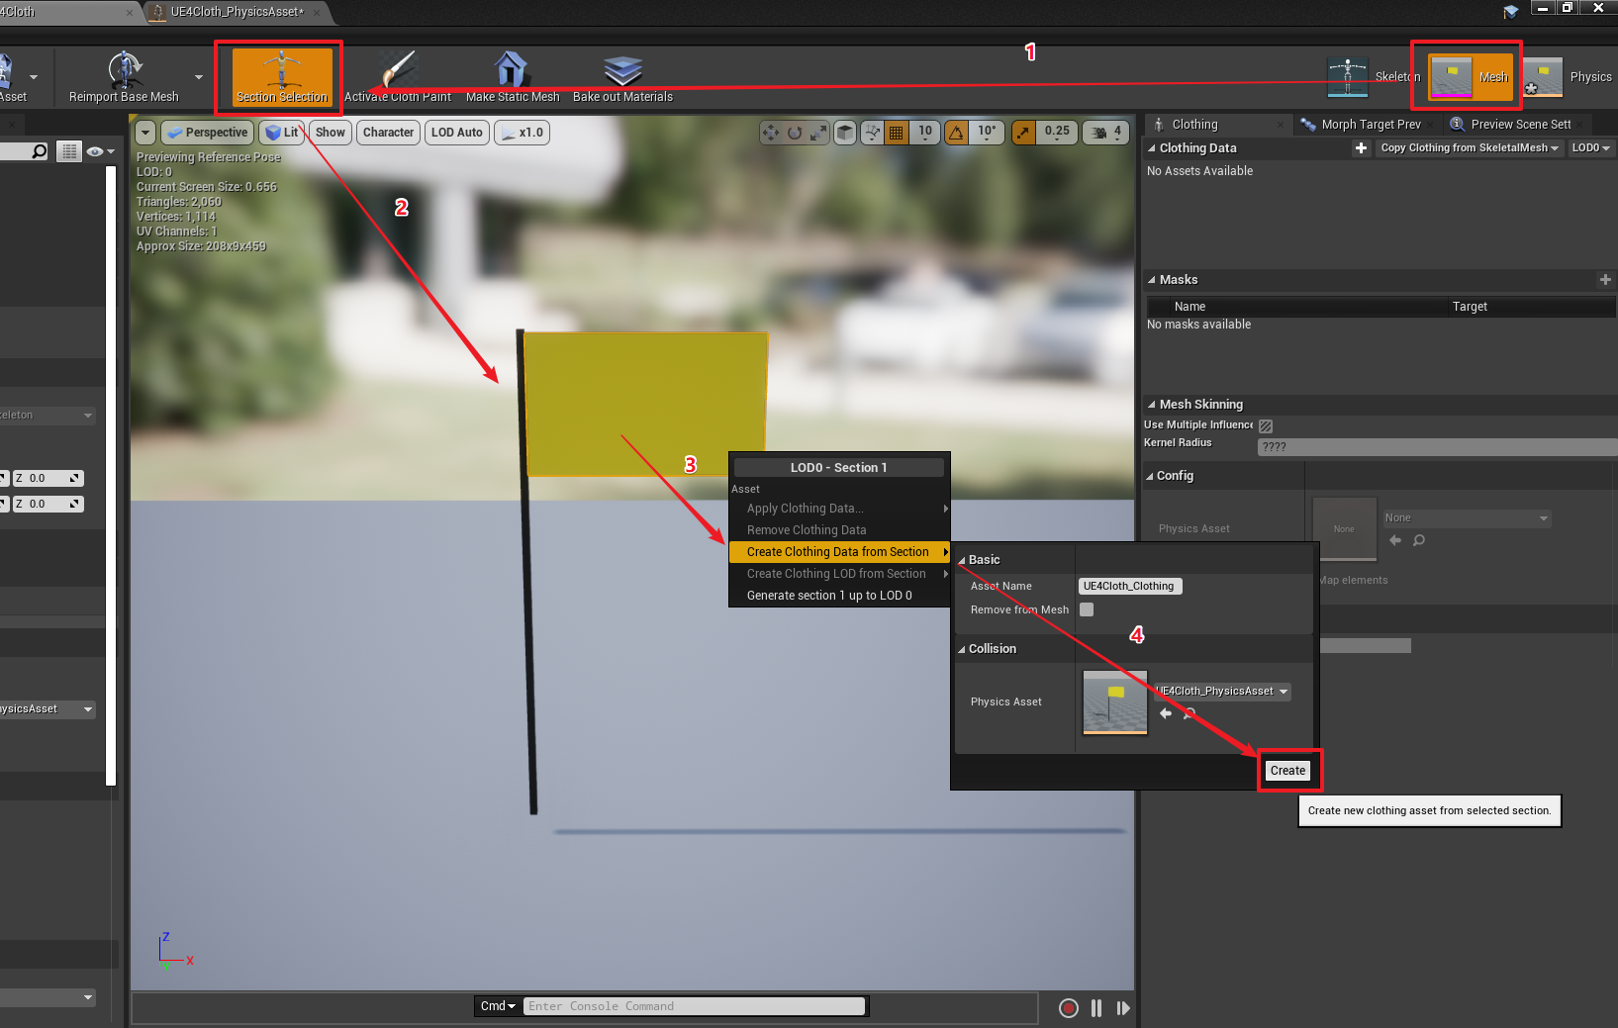This screenshot has height=1028, width=1618.
Task: Activate the Section Selection tool
Action: [282, 76]
